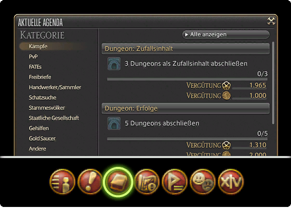This screenshot has width=291, height=208.
Task: Collapse the Dungeon: Zufallsinhalt header
Action: [x=186, y=49]
